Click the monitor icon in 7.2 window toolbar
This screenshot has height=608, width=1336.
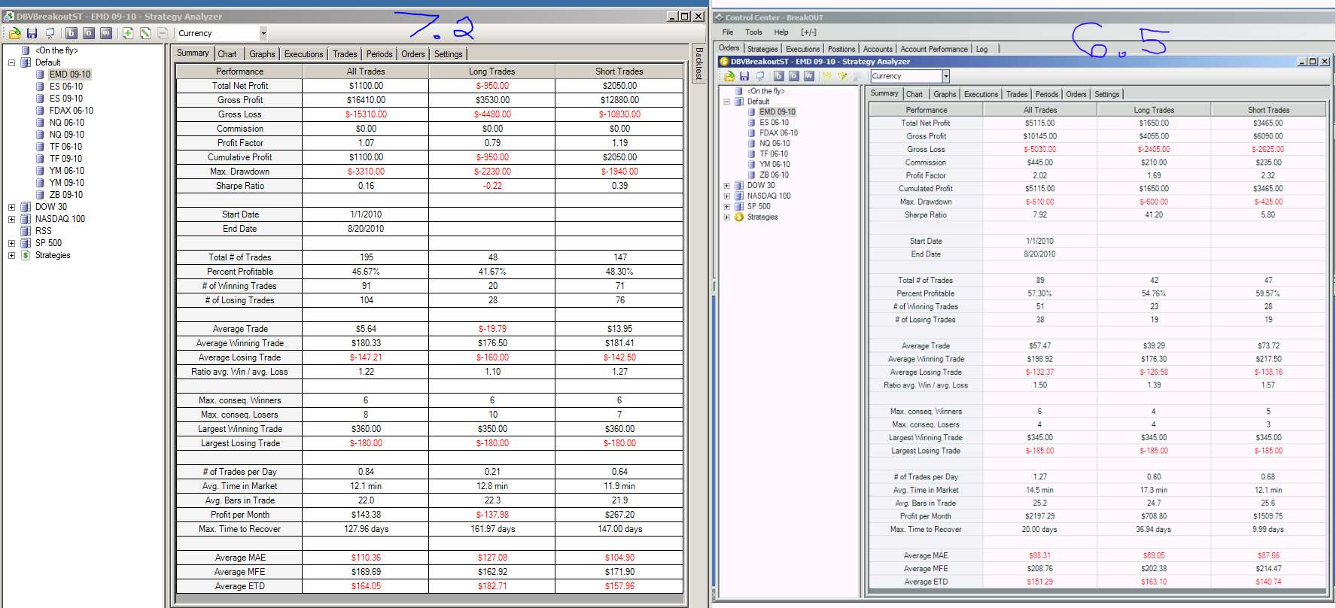(x=50, y=33)
